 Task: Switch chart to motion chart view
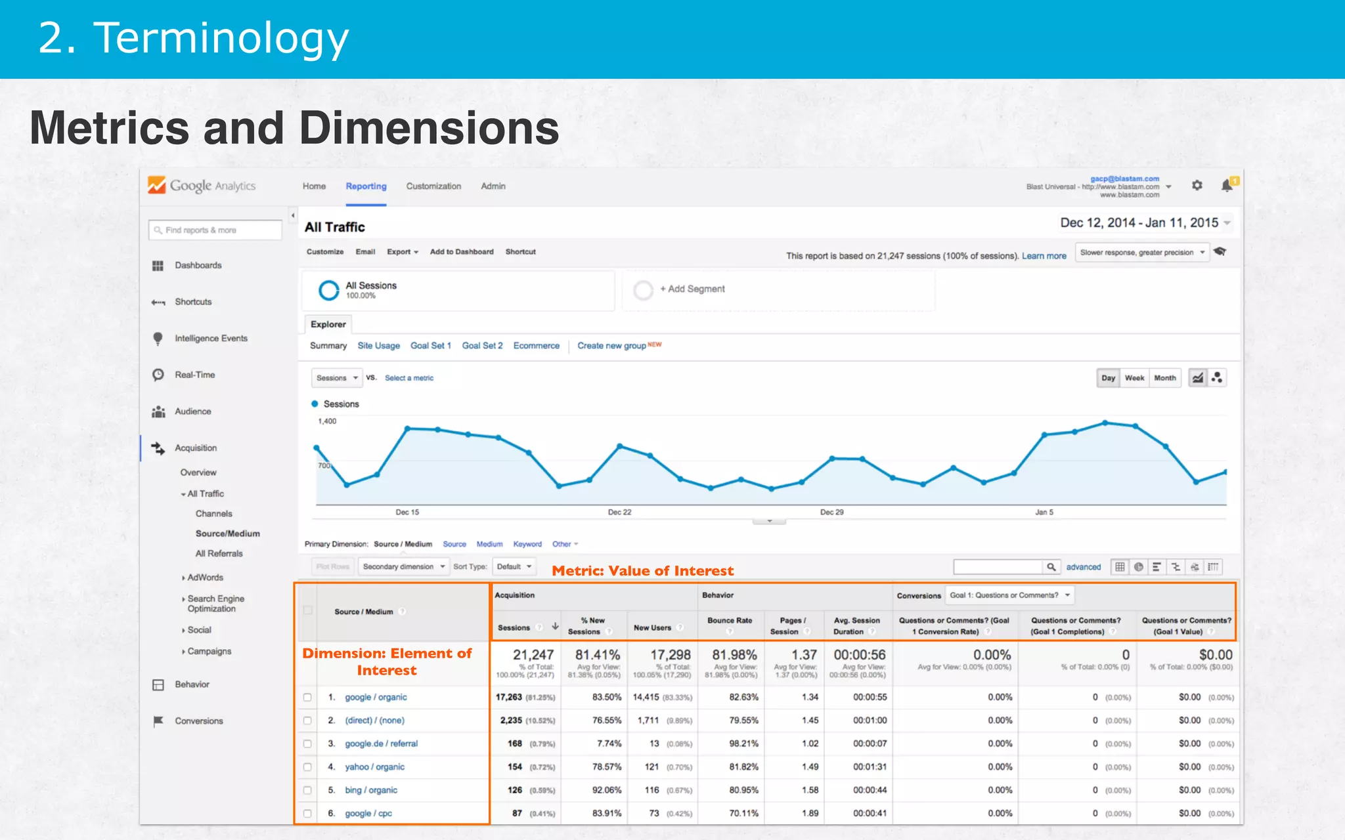coord(1217,378)
